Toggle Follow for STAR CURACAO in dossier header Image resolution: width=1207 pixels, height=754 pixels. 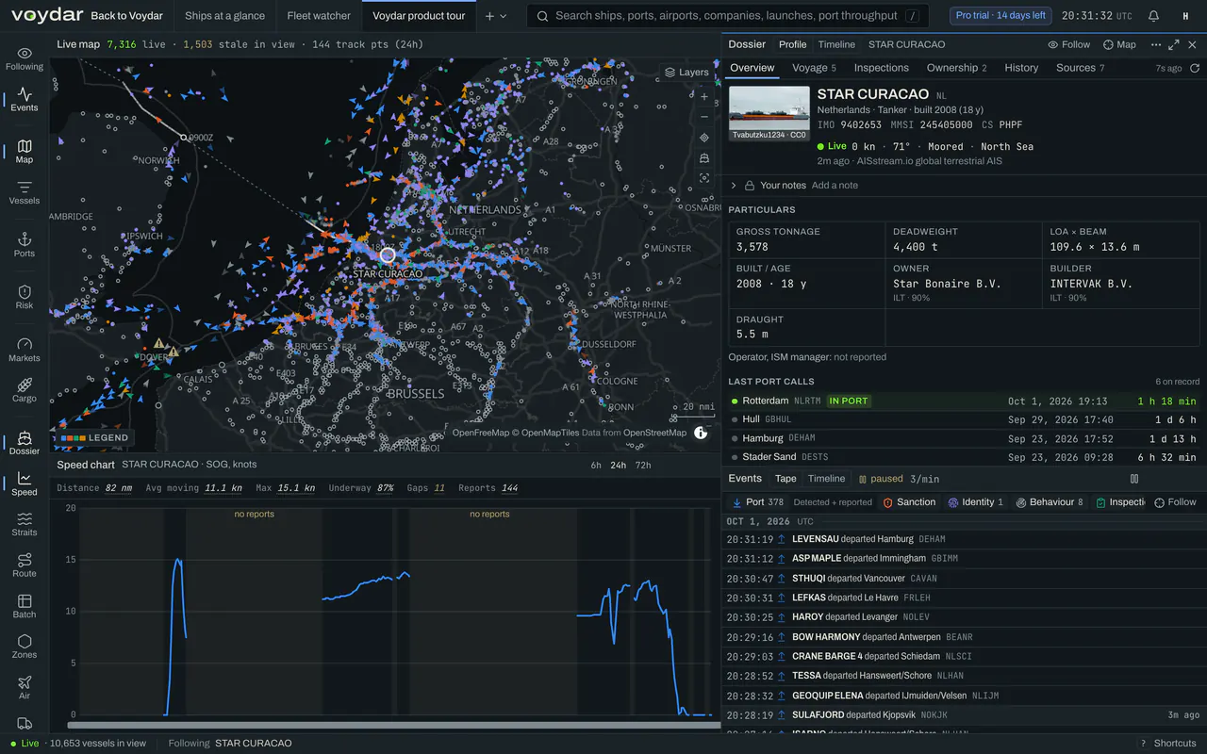pyautogui.click(x=1069, y=44)
